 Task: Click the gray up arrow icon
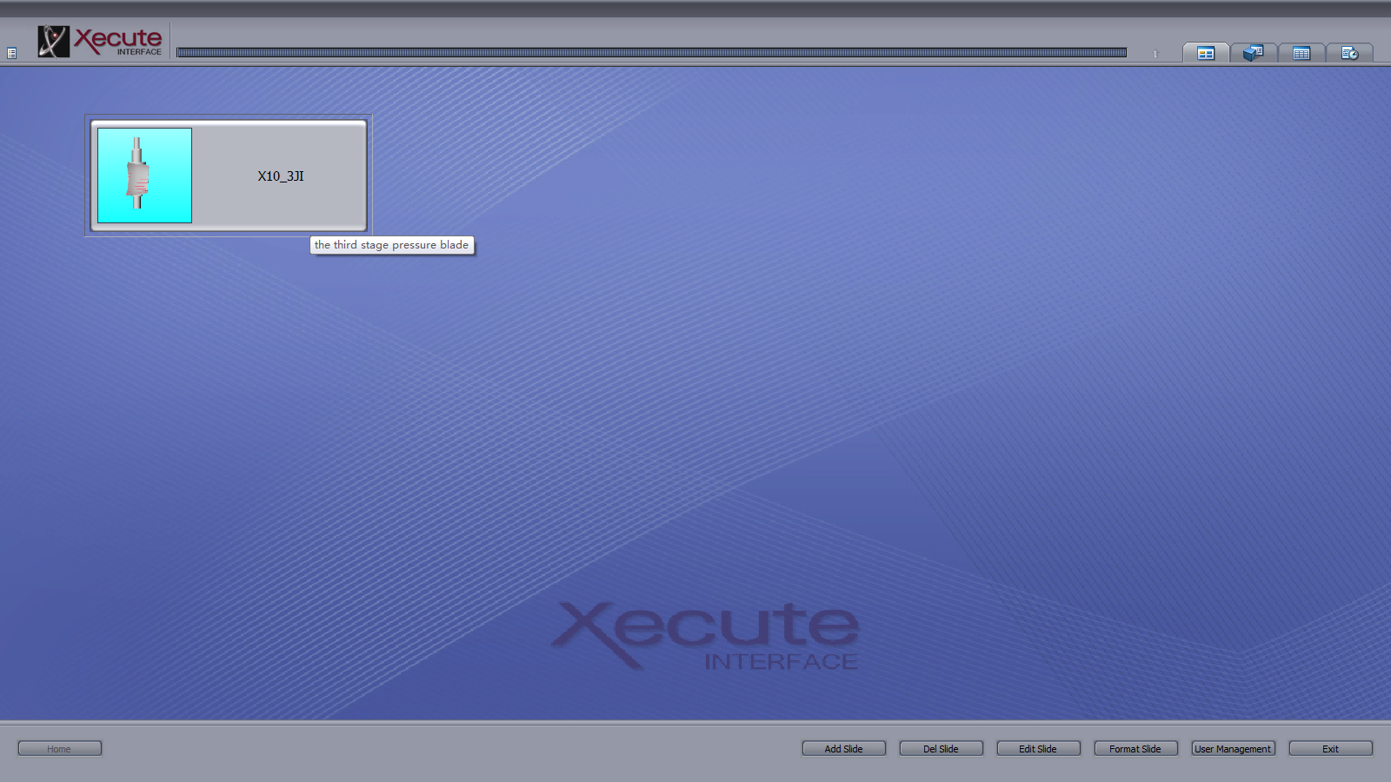(1155, 54)
